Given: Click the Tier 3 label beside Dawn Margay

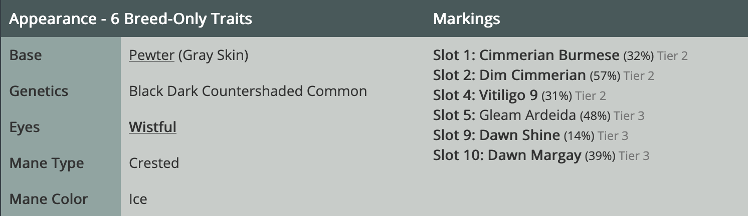Looking at the screenshot, I should click(x=634, y=155).
